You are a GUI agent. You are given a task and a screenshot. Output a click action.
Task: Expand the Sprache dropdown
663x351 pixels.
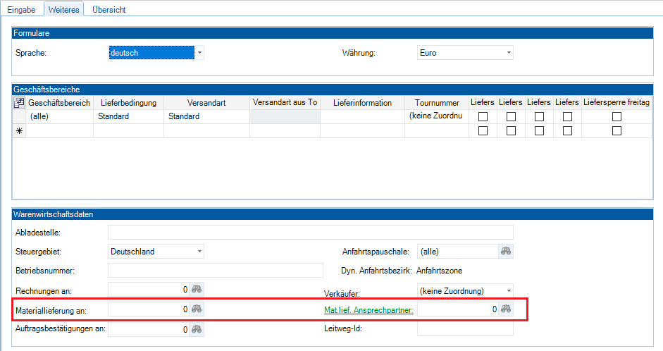(199, 53)
